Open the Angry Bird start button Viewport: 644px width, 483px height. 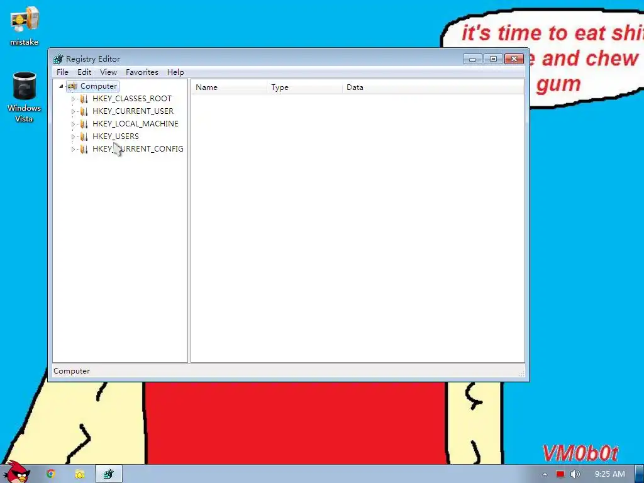[x=16, y=472]
